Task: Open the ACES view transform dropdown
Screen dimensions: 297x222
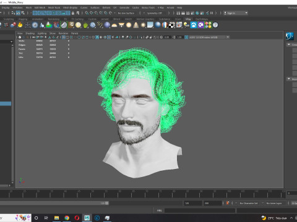Action: click(209, 37)
